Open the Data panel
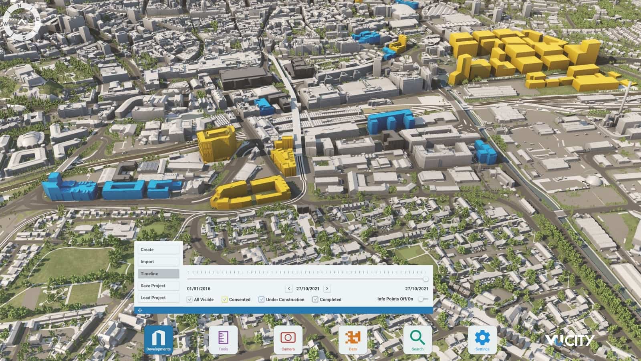The height and width of the screenshot is (361, 641). point(353,339)
